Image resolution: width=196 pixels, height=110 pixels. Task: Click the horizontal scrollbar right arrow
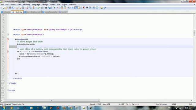192,101
